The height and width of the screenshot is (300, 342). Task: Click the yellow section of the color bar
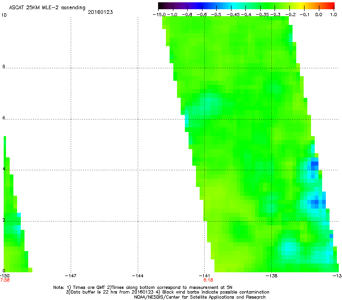coord(301,6)
